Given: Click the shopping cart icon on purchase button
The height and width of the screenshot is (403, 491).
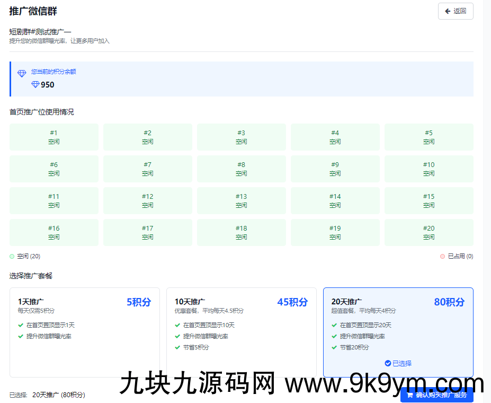Looking at the screenshot, I should pyautogui.click(x=409, y=395).
